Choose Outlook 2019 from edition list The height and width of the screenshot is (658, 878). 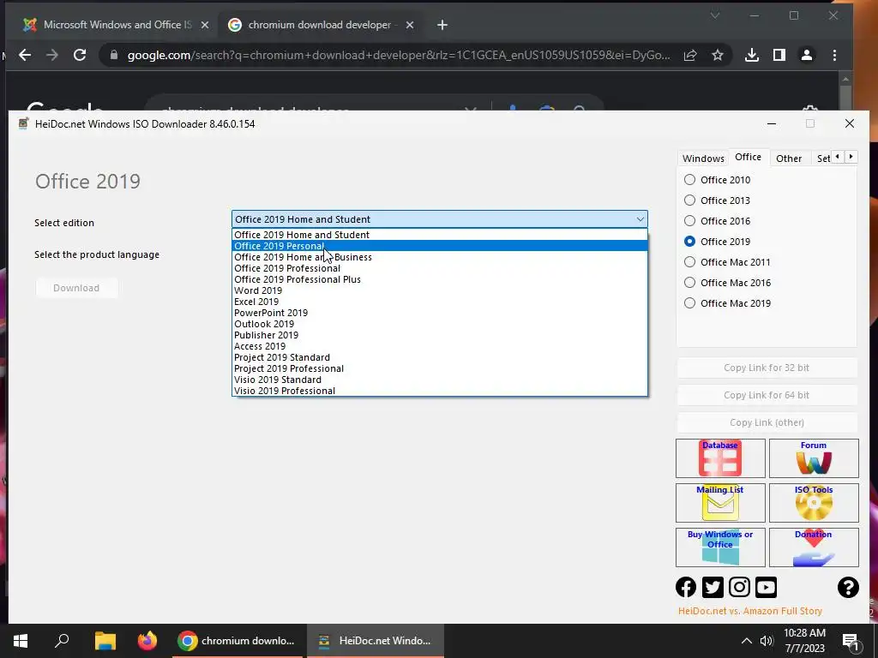(440, 324)
